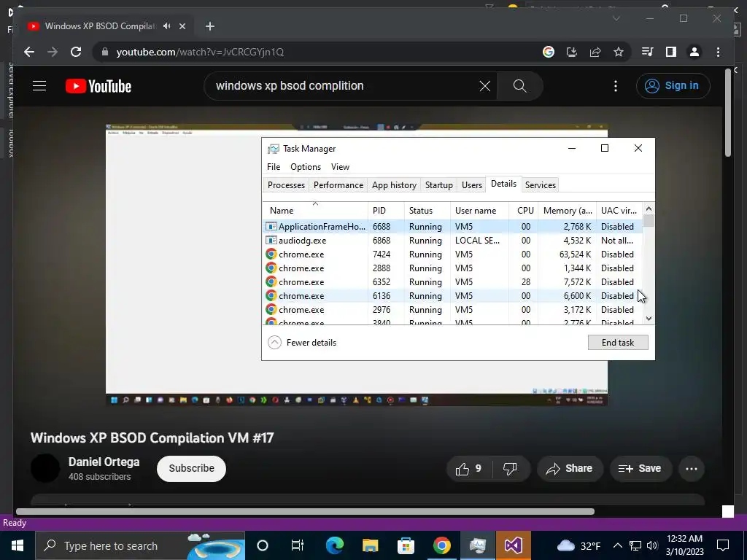
Task: Click the install/download page icon in address bar
Action: coord(572,52)
